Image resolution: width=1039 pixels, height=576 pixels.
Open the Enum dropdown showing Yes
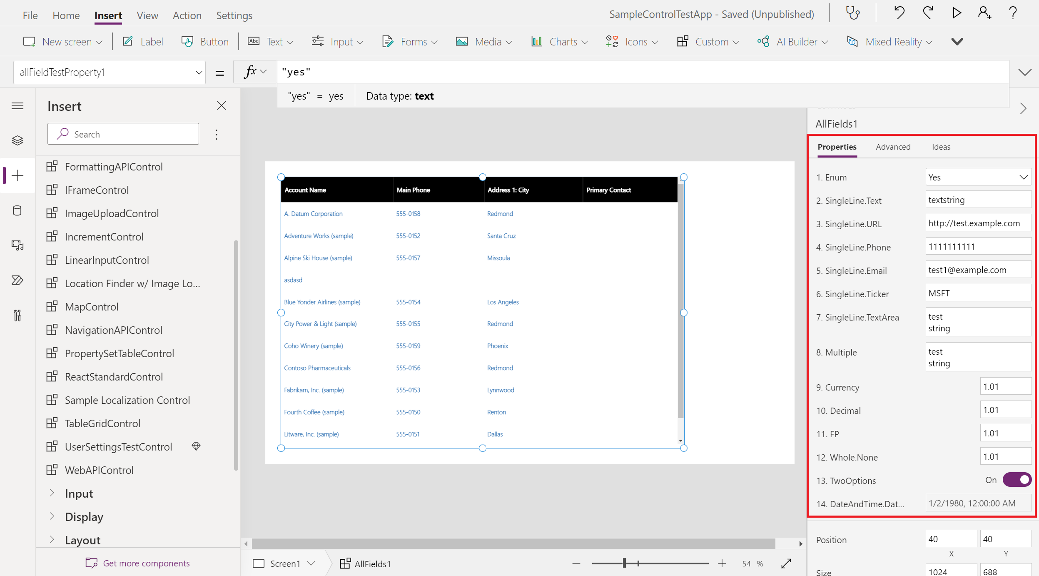pyautogui.click(x=977, y=177)
